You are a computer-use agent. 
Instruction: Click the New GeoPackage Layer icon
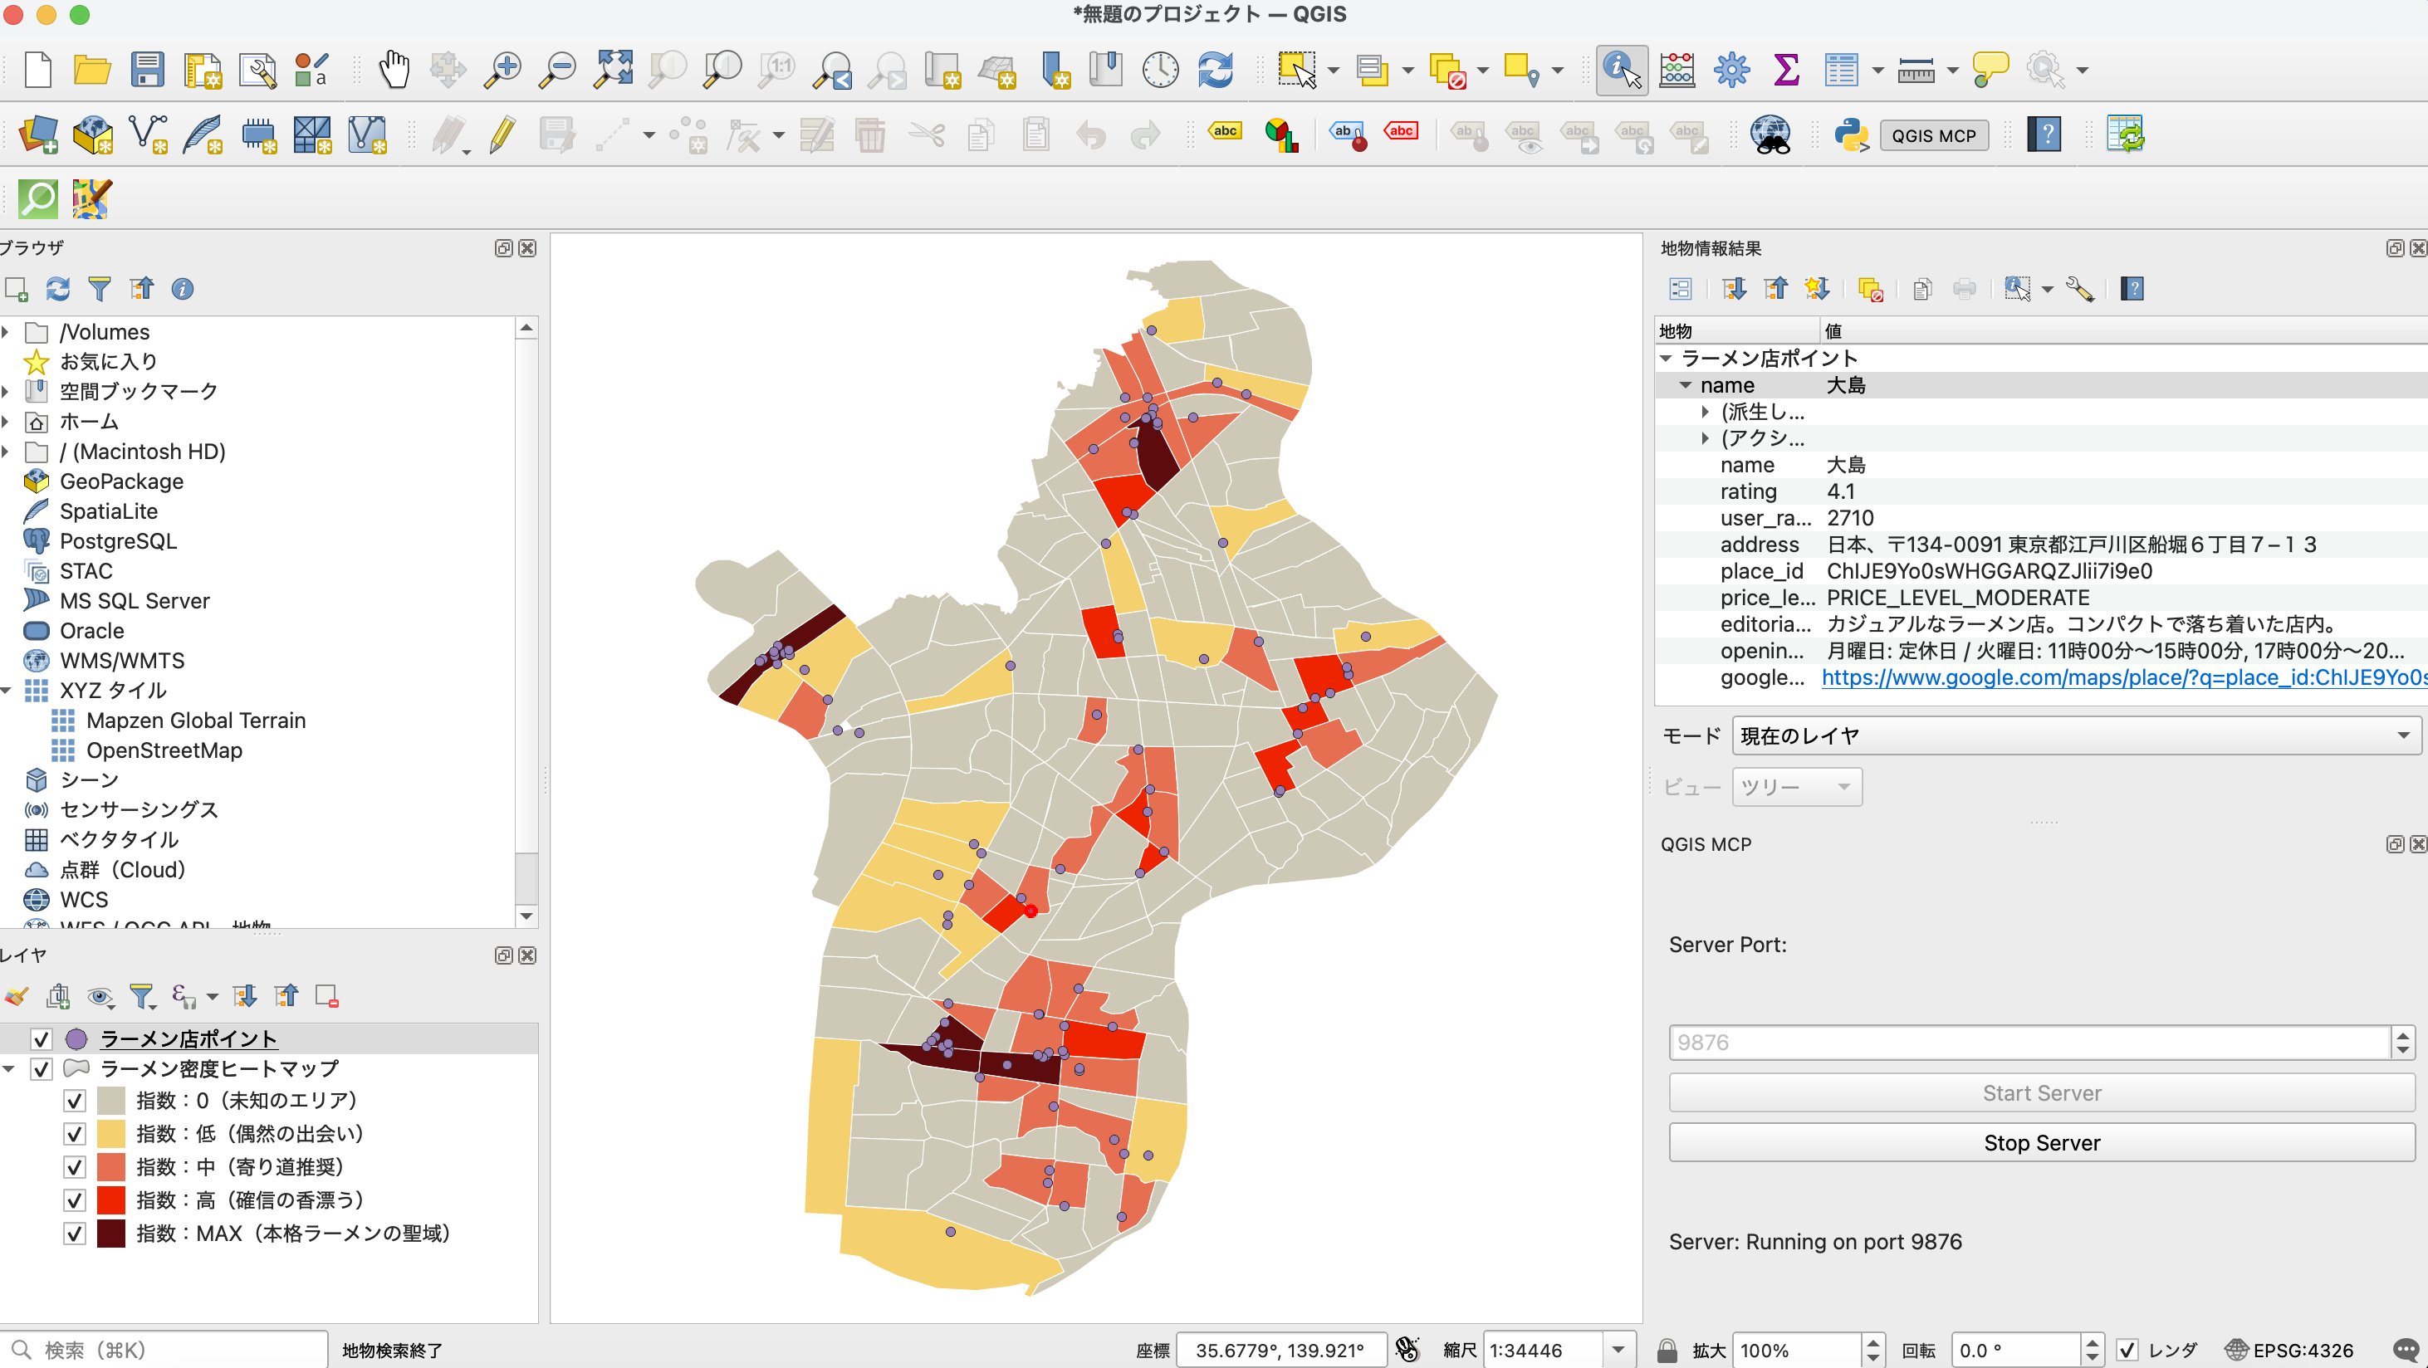pos(93,134)
